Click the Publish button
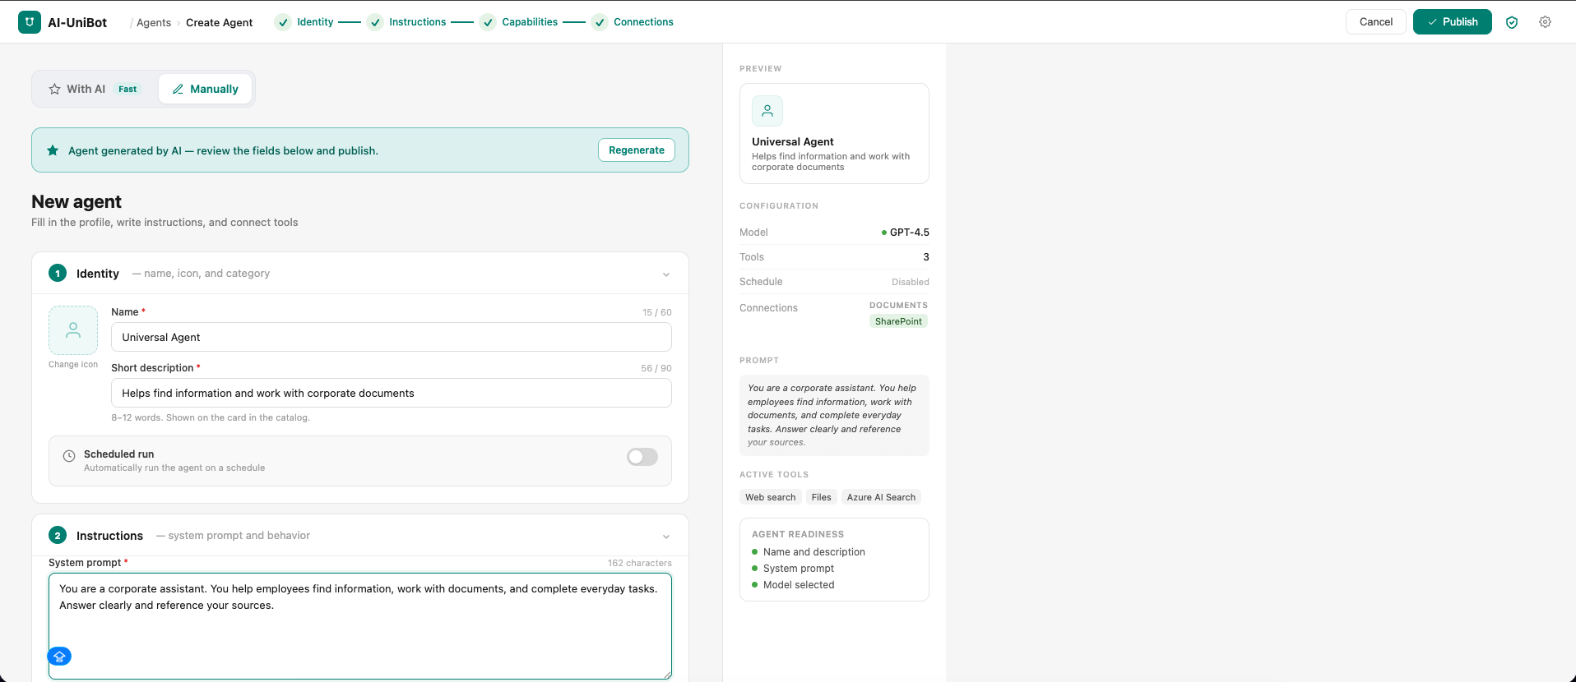 tap(1452, 22)
